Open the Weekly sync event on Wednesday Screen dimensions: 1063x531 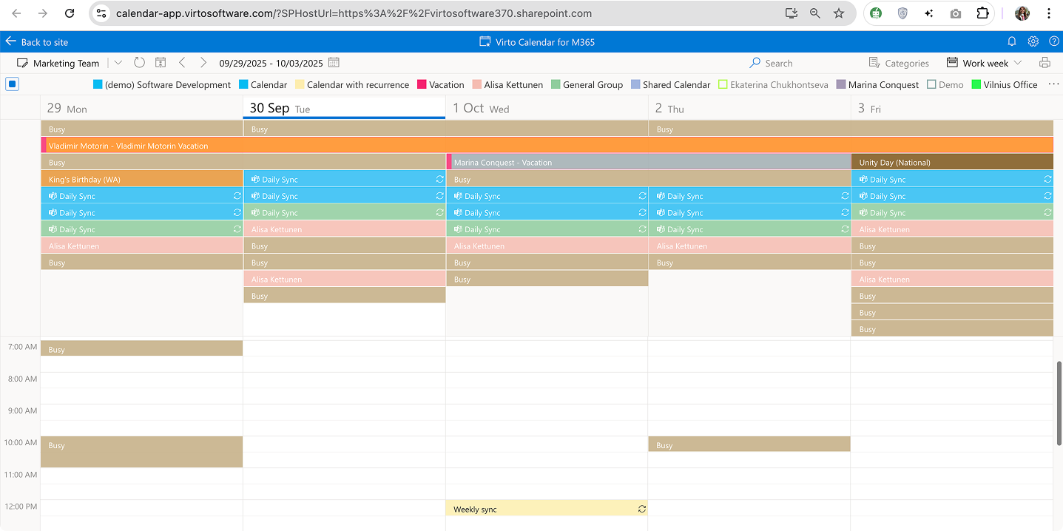point(546,509)
